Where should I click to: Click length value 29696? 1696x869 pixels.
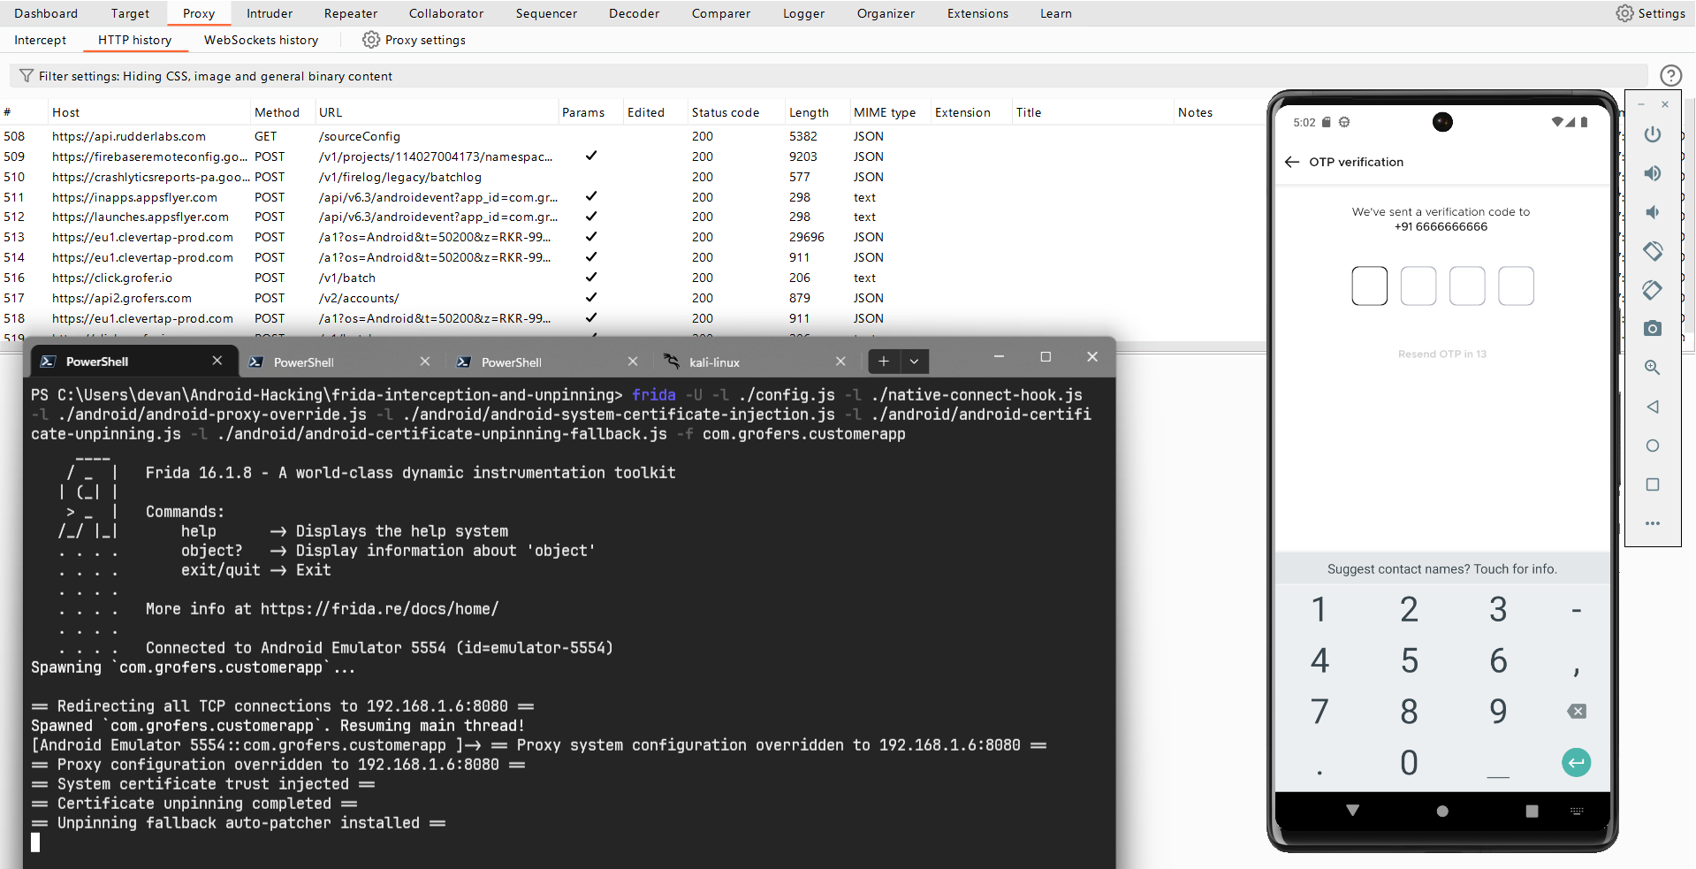(x=806, y=237)
